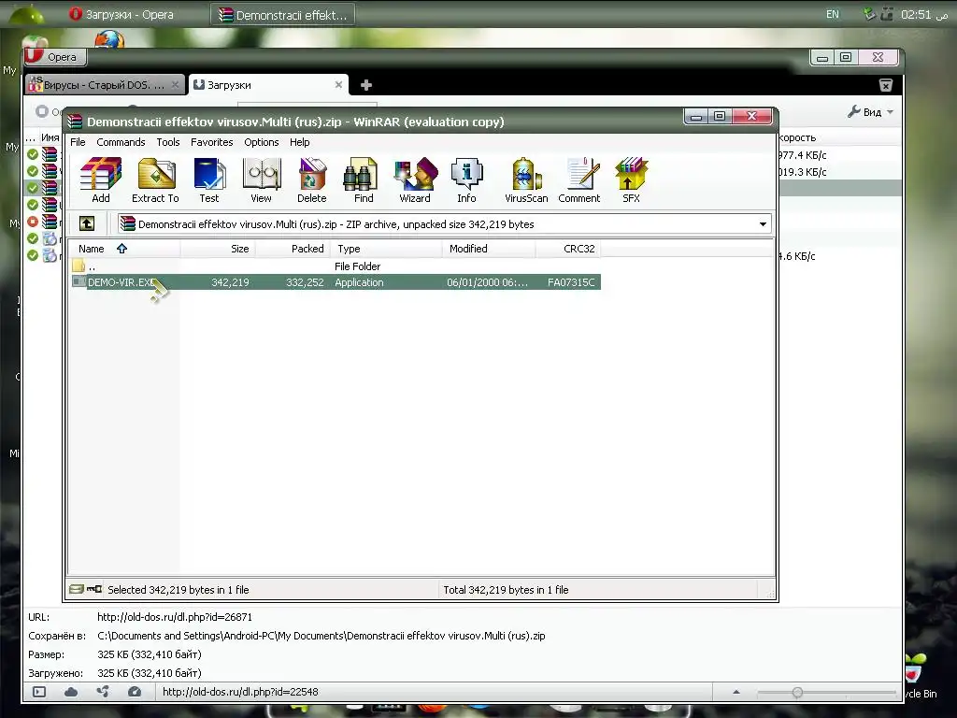Viewport: 957px width, 718px height.
Task: Open a new tab with the plus button
Action: point(366,85)
